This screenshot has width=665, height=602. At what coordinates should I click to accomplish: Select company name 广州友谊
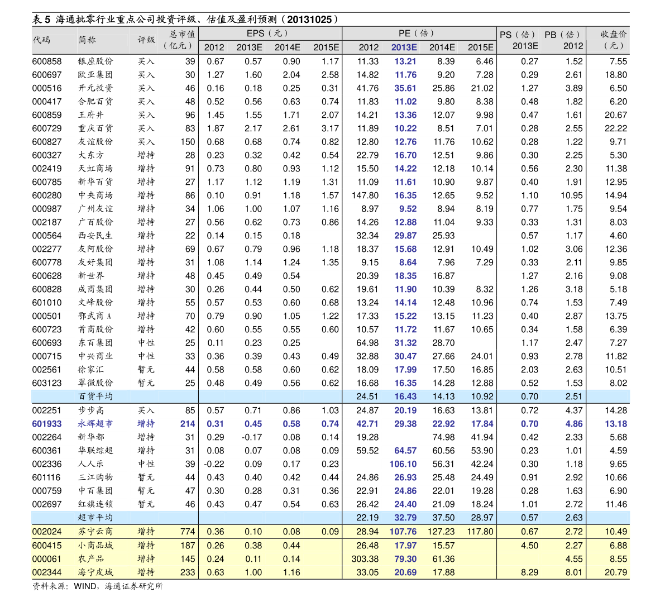point(96,209)
